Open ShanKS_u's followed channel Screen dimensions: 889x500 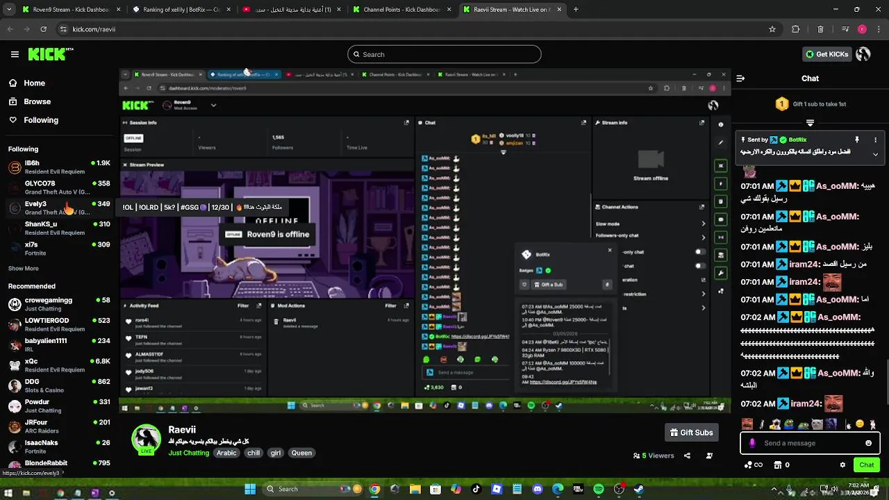(59, 228)
